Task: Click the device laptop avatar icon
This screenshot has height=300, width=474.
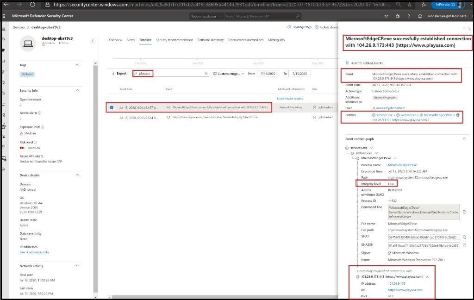Action: 28,44
